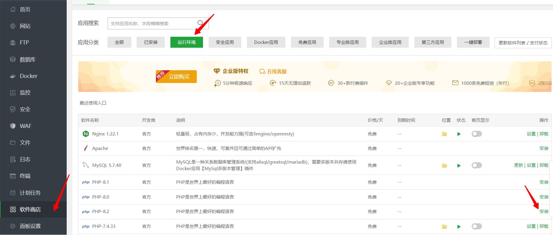Open MySQL folder location icon

click(x=444, y=166)
